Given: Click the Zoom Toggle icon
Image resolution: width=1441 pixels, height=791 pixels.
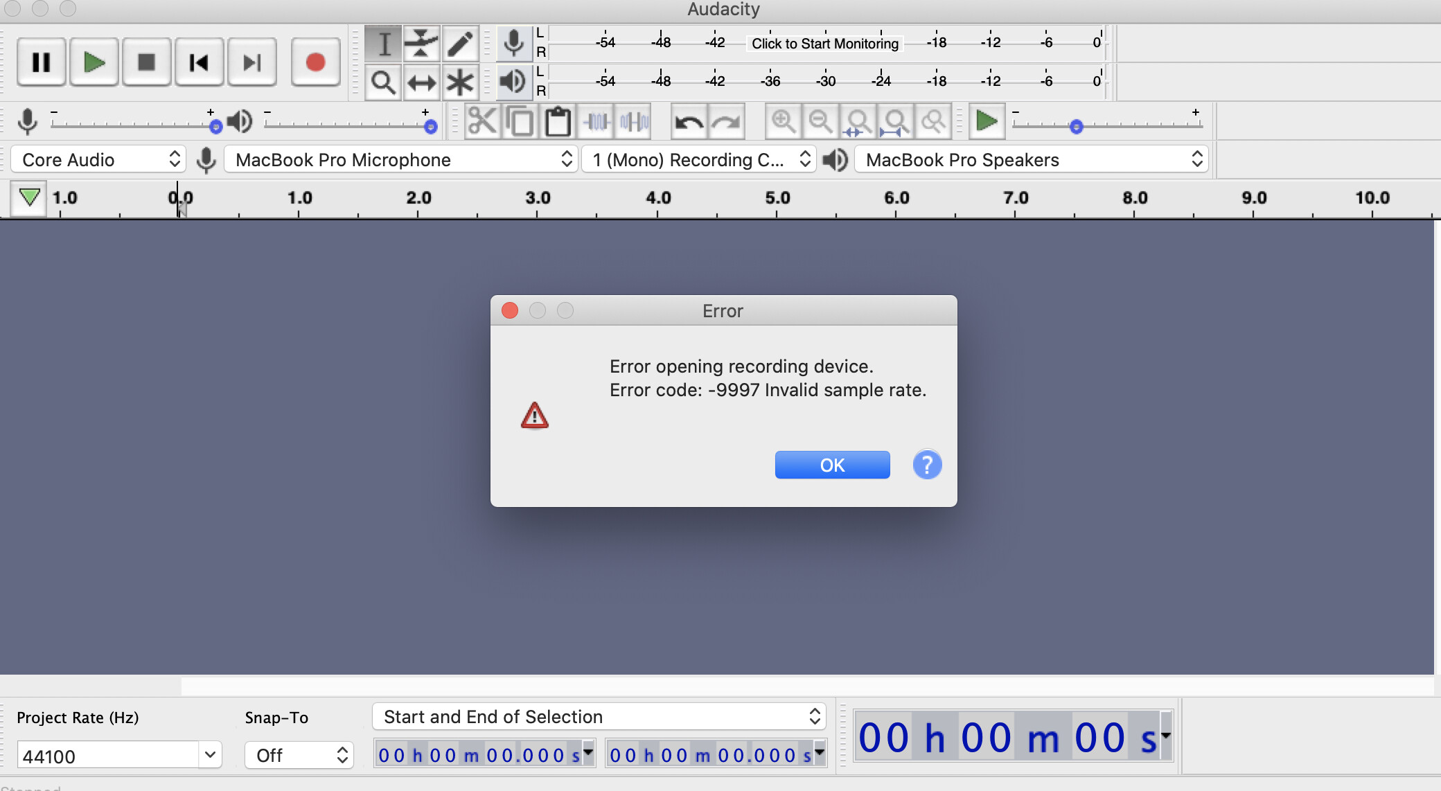Looking at the screenshot, I should pos(933,122).
